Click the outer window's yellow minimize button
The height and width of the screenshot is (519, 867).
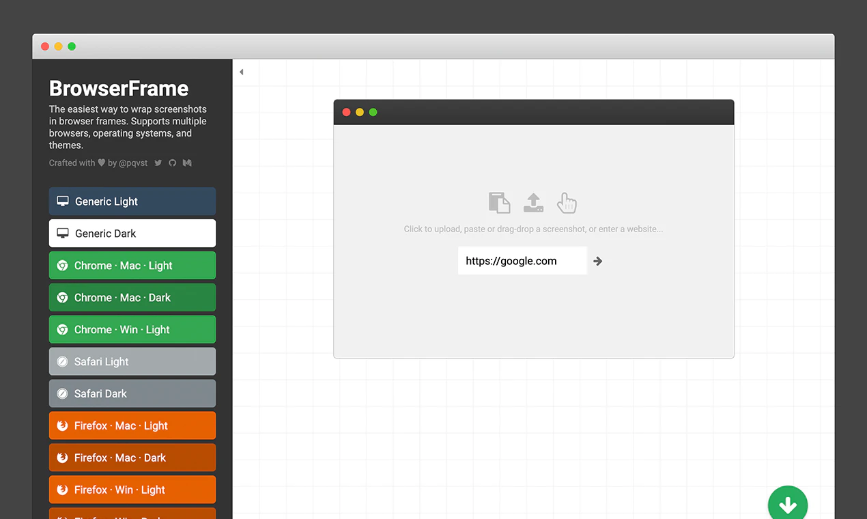58,46
